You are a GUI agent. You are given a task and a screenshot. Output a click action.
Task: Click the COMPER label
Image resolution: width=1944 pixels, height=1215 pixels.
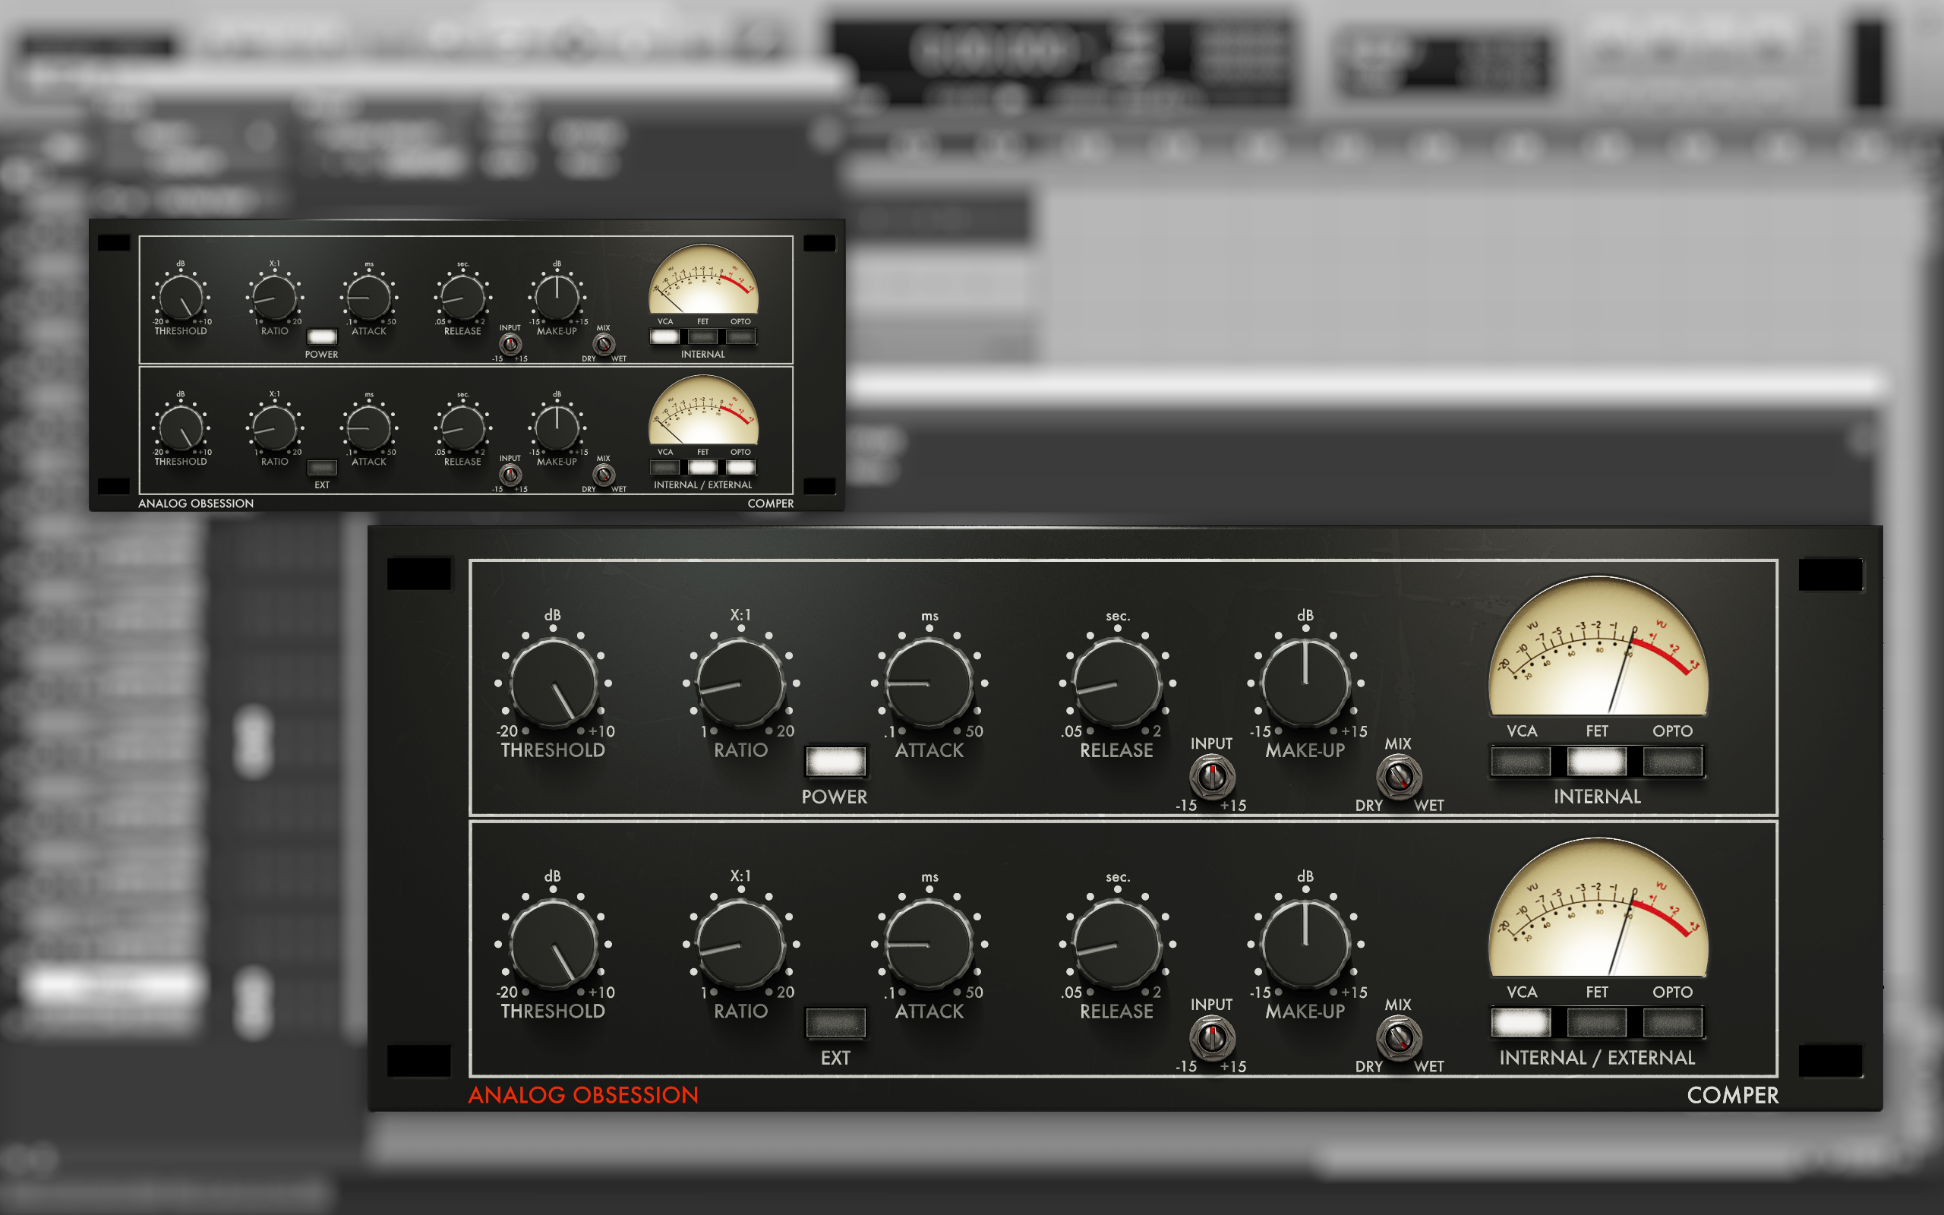coord(1733,1095)
